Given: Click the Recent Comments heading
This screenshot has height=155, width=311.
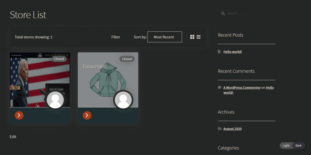Looking at the screenshot, I should [x=236, y=71].
